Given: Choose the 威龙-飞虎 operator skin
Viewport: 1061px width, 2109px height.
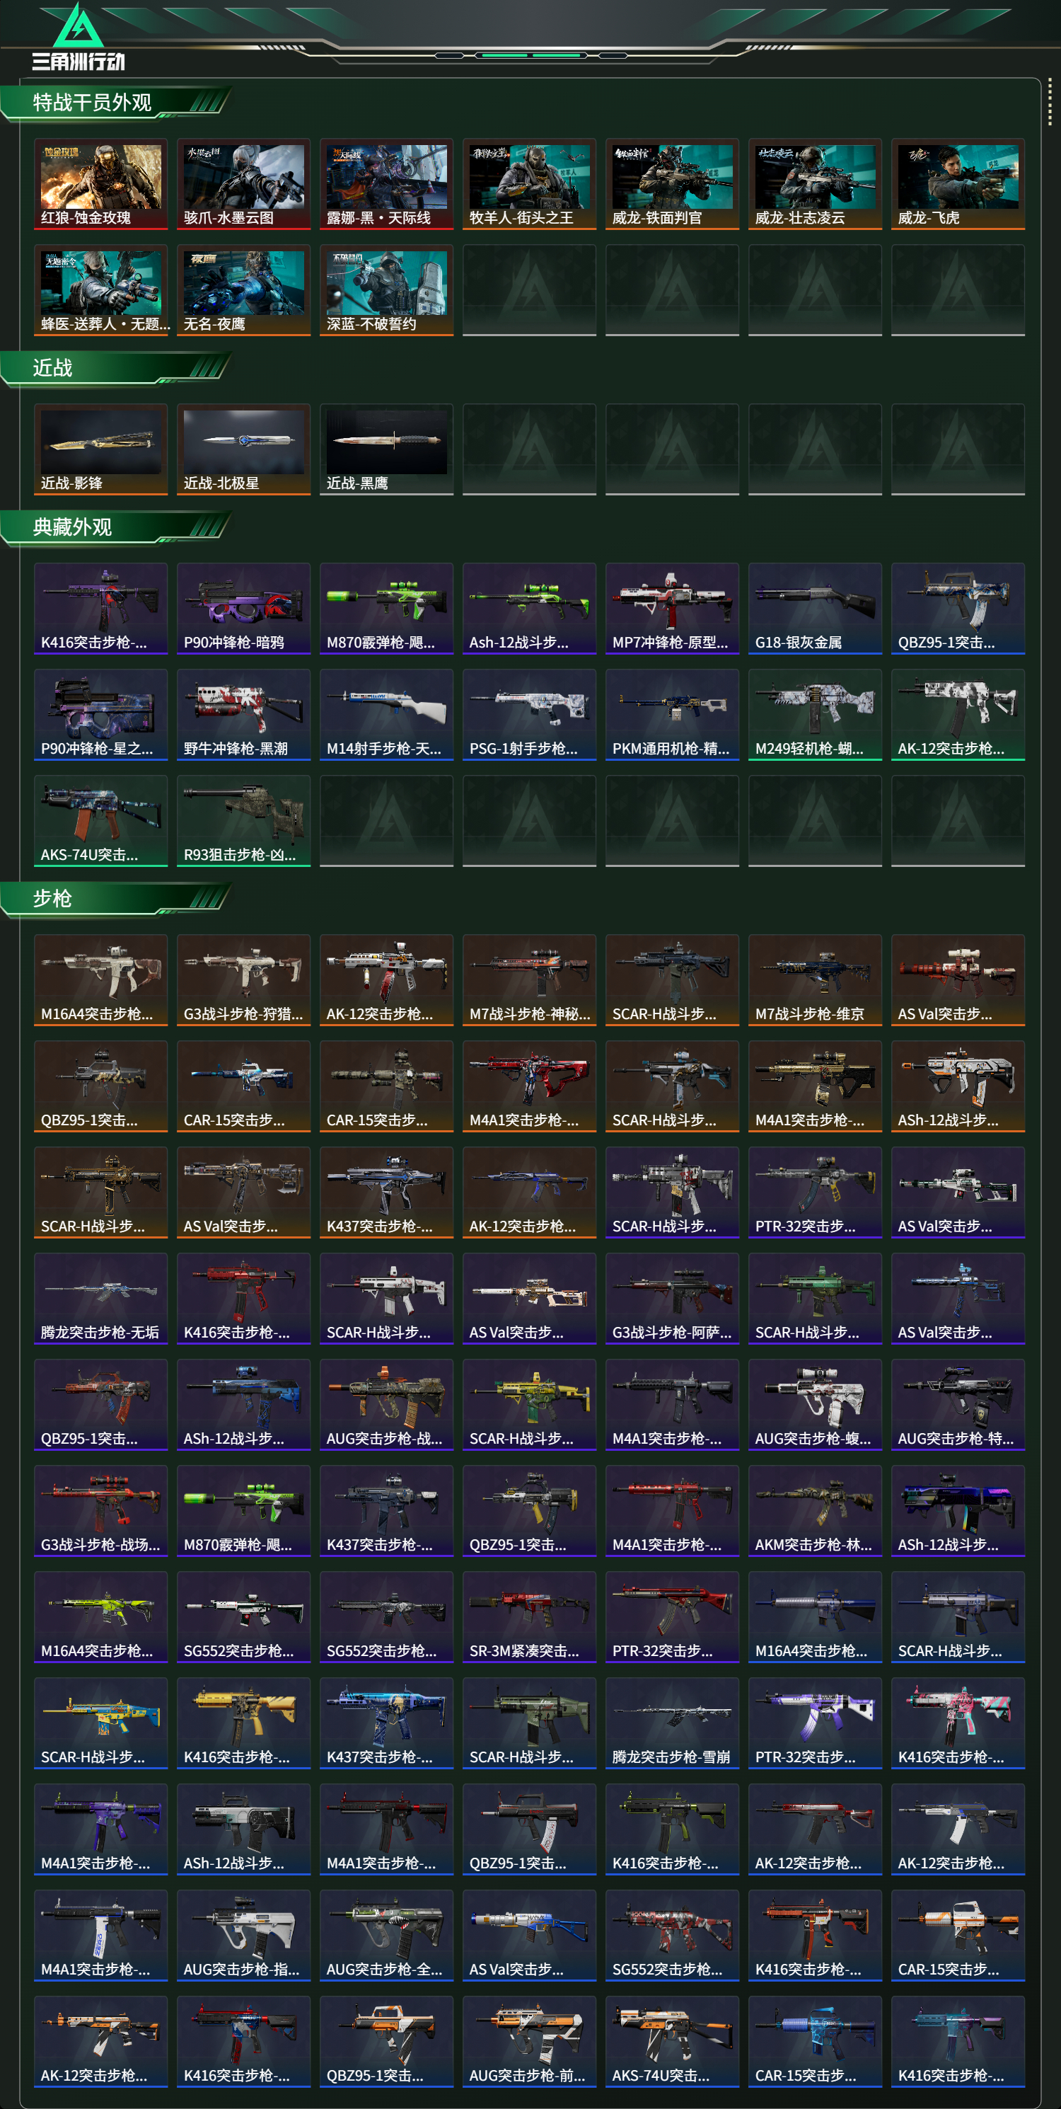Looking at the screenshot, I should click(x=958, y=184).
